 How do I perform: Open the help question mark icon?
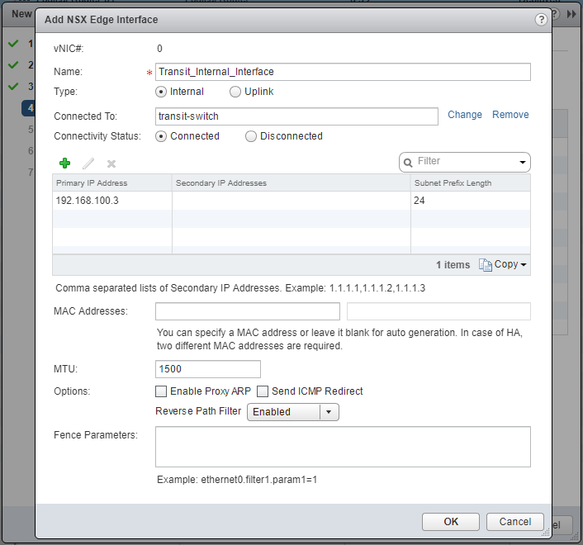coord(540,19)
